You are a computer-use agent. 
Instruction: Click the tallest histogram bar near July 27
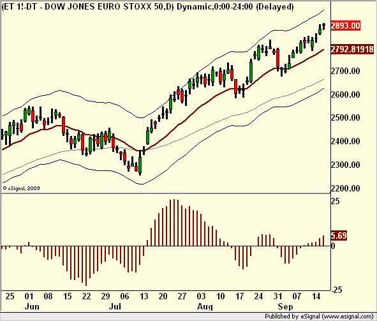tap(174, 223)
